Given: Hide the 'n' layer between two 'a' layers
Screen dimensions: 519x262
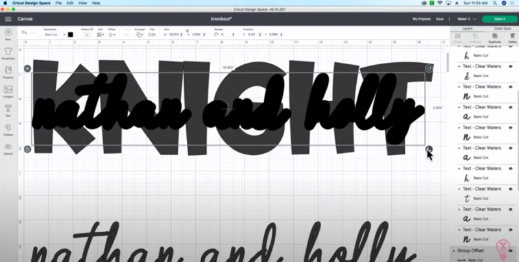Looking at the screenshot, I should (511, 128).
